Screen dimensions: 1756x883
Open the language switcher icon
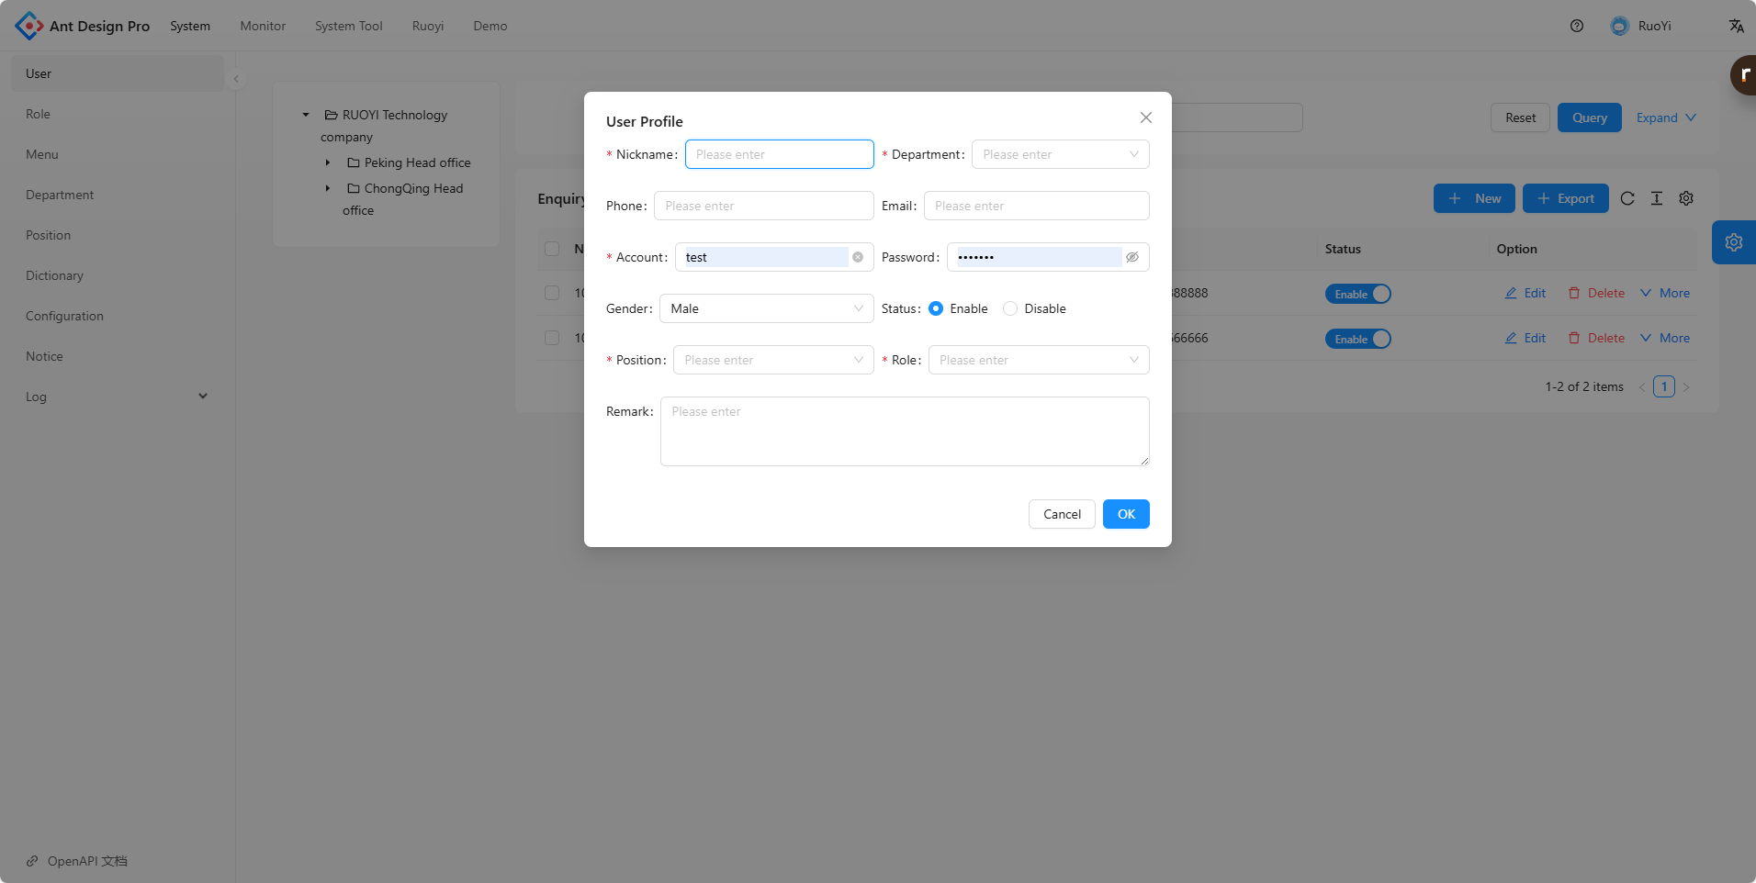pyautogui.click(x=1736, y=26)
